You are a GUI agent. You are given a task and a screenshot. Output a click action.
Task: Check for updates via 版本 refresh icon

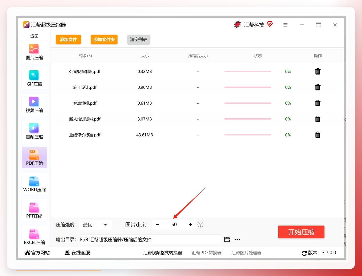click(304, 253)
